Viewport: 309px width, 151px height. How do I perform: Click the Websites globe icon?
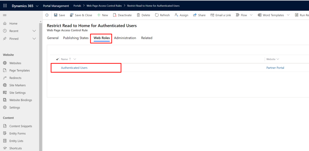5,63
